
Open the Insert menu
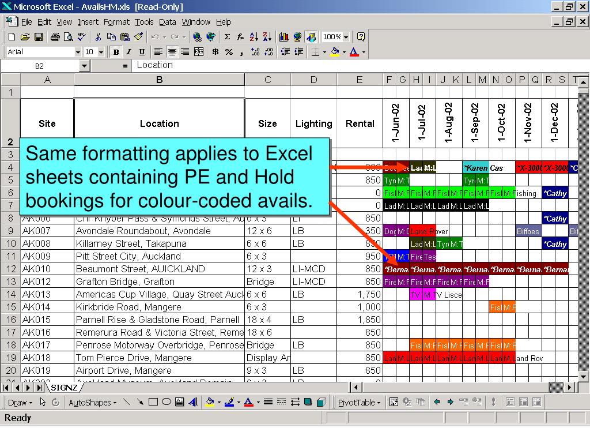point(88,22)
